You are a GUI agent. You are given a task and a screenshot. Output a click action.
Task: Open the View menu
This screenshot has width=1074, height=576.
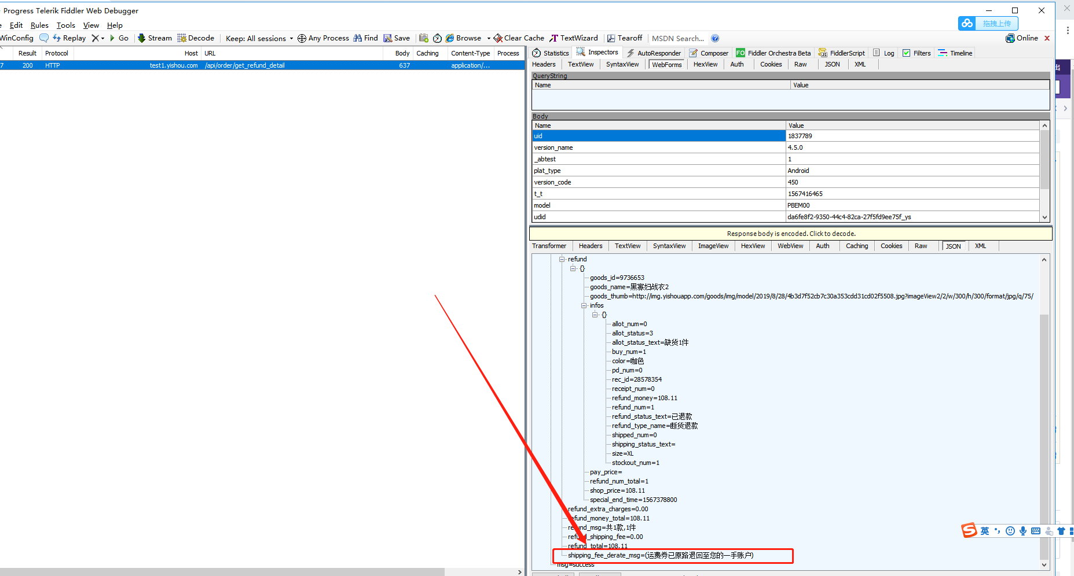click(x=91, y=25)
